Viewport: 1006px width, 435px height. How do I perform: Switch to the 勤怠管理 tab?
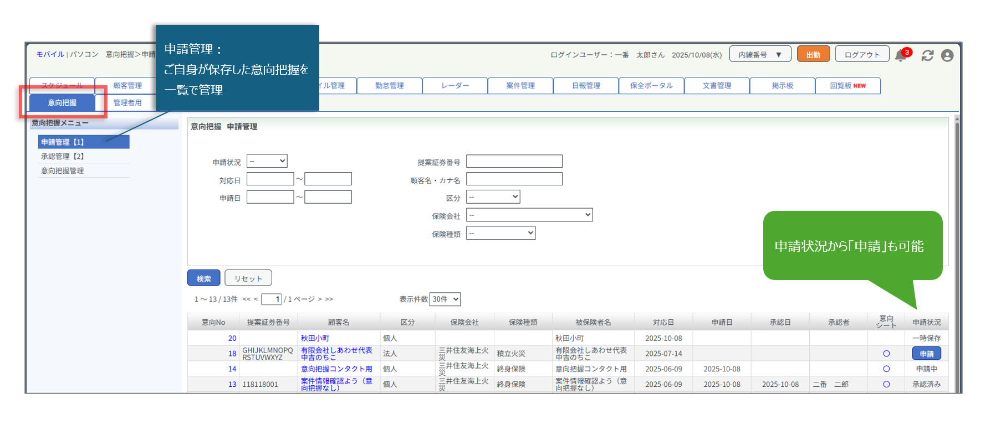coord(389,86)
